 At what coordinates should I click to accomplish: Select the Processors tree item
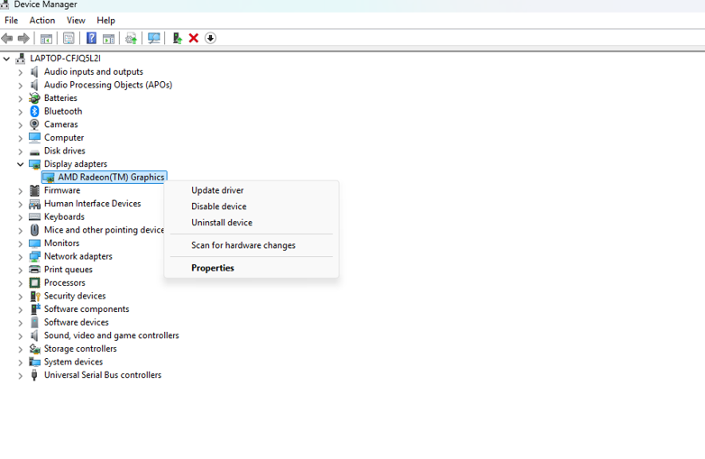point(64,282)
